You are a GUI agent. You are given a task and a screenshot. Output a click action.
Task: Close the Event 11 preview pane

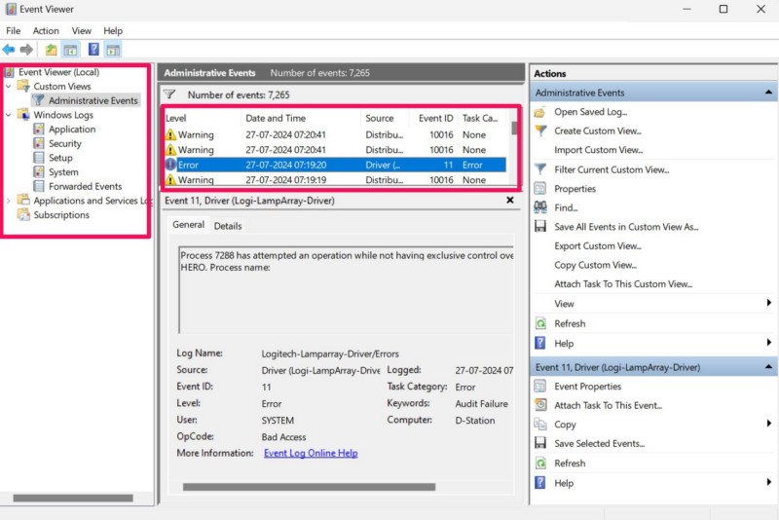point(509,200)
